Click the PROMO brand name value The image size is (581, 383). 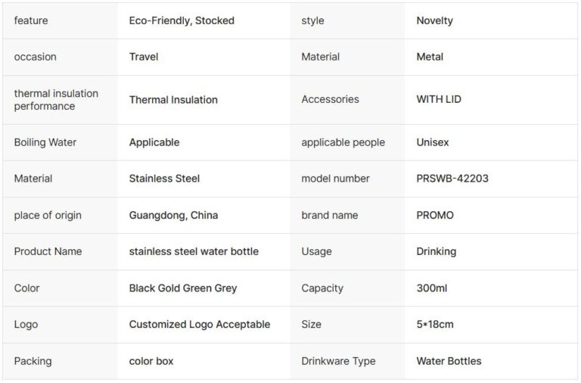[435, 215]
